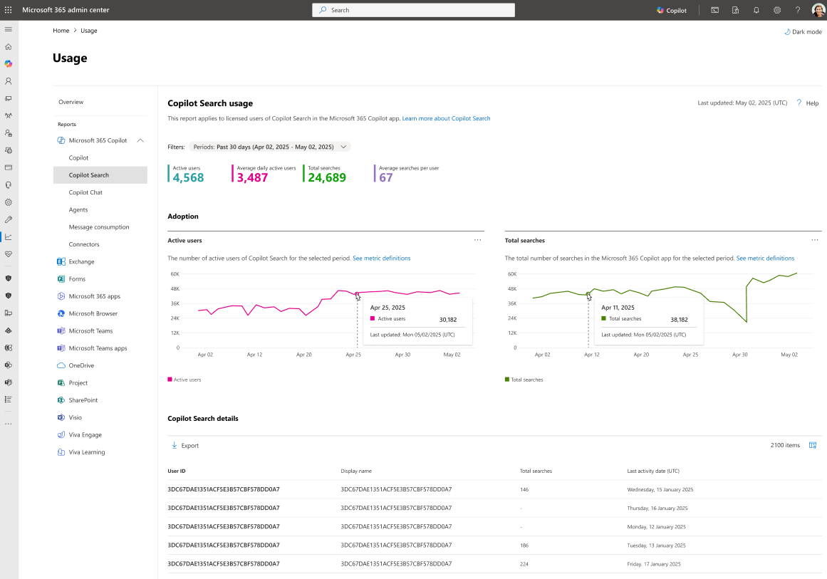
Task: Toggle Dark mode
Action: click(x=803, y=31)
